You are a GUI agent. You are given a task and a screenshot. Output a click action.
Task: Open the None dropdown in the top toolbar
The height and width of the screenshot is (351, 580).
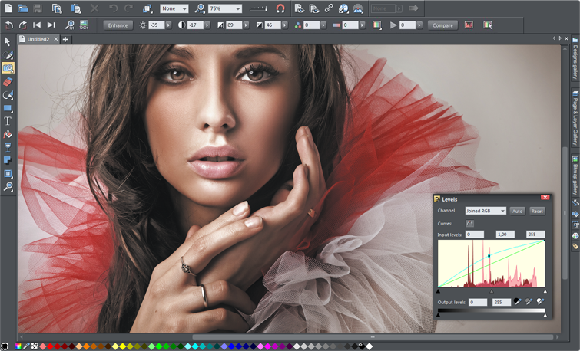[174, 8]
